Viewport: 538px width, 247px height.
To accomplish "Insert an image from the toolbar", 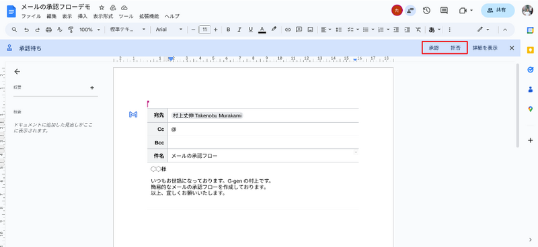I will [x=310, y=30].
